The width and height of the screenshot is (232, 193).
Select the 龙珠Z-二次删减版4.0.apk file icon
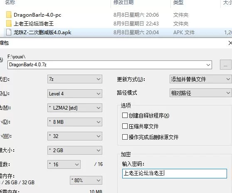pos(9,33)
